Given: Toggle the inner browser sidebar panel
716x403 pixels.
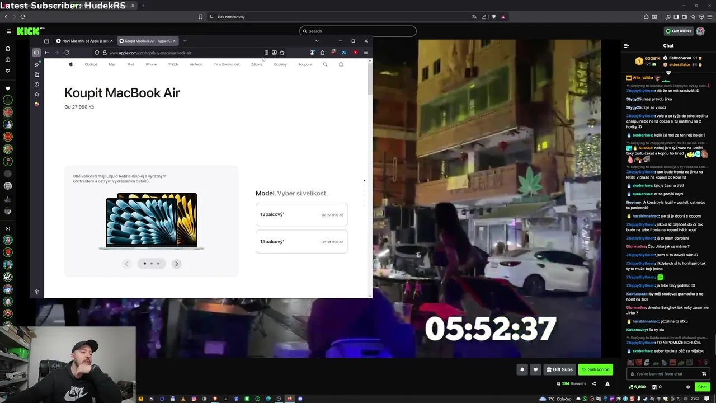Looking at the screenshot, I should click(x=36, y=53).
